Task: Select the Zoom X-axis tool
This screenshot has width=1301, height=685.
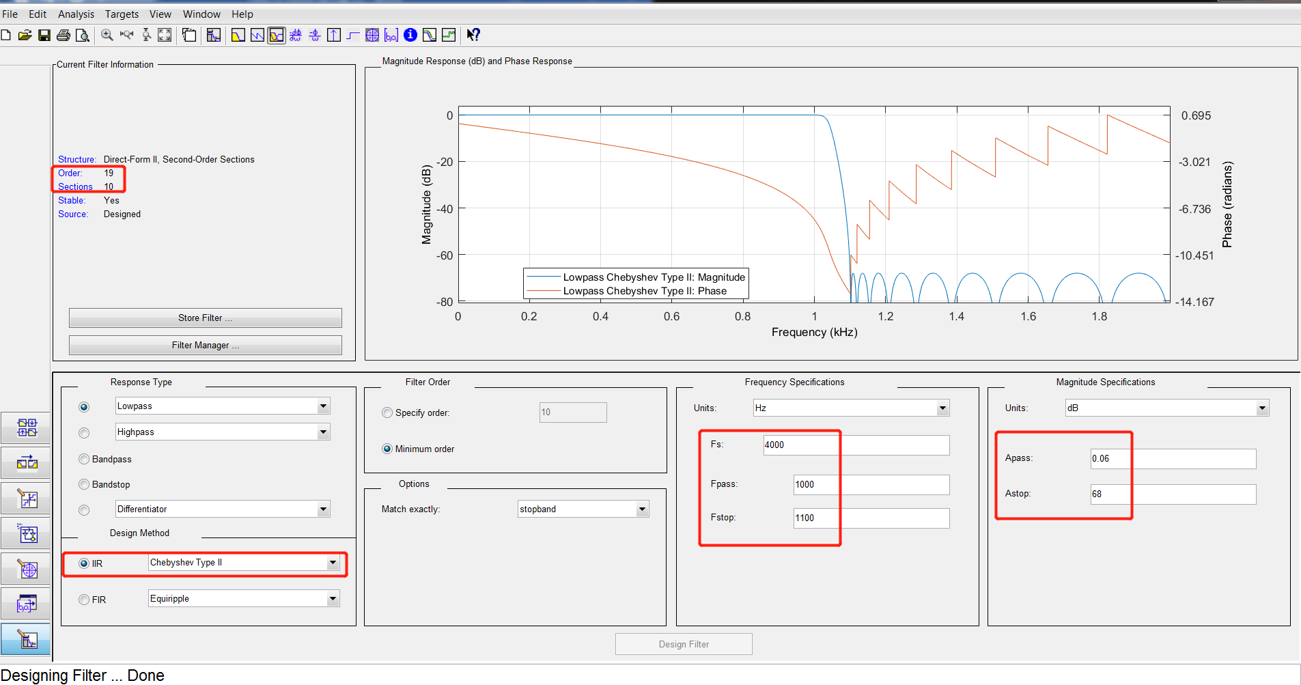Action: click(x=126, y=35)
